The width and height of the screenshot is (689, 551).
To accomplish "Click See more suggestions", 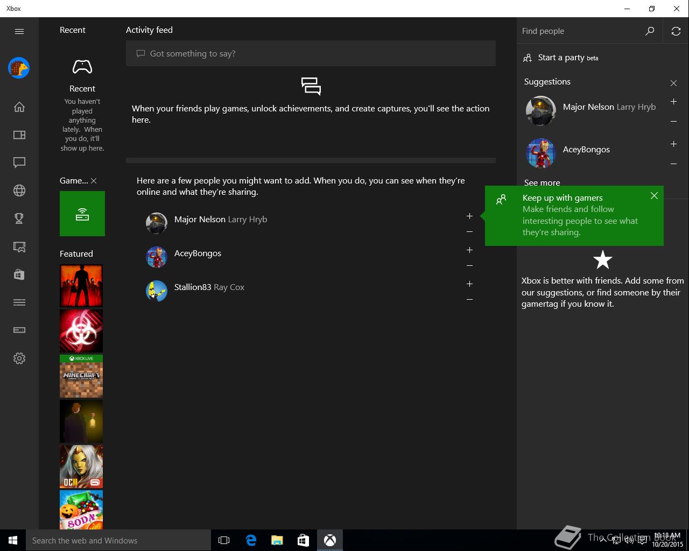I will [542, 182].
